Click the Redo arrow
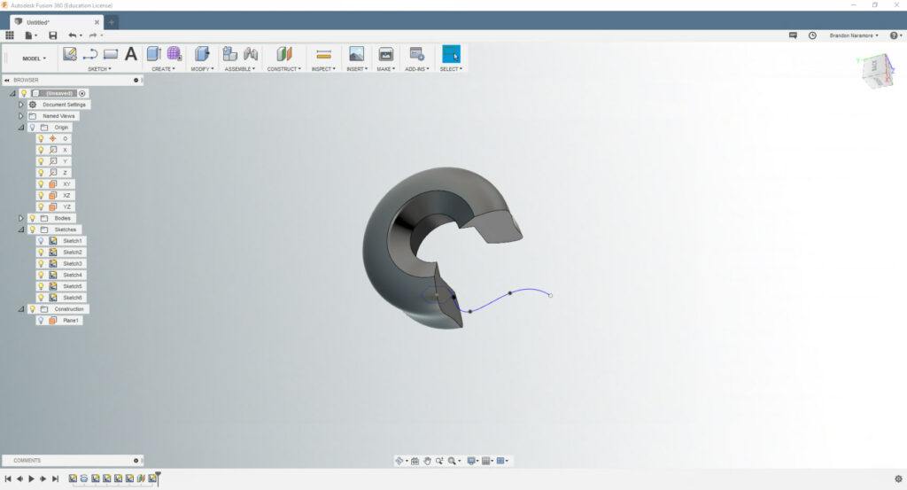This screenshot has width=907, height=490. point(92,35)
